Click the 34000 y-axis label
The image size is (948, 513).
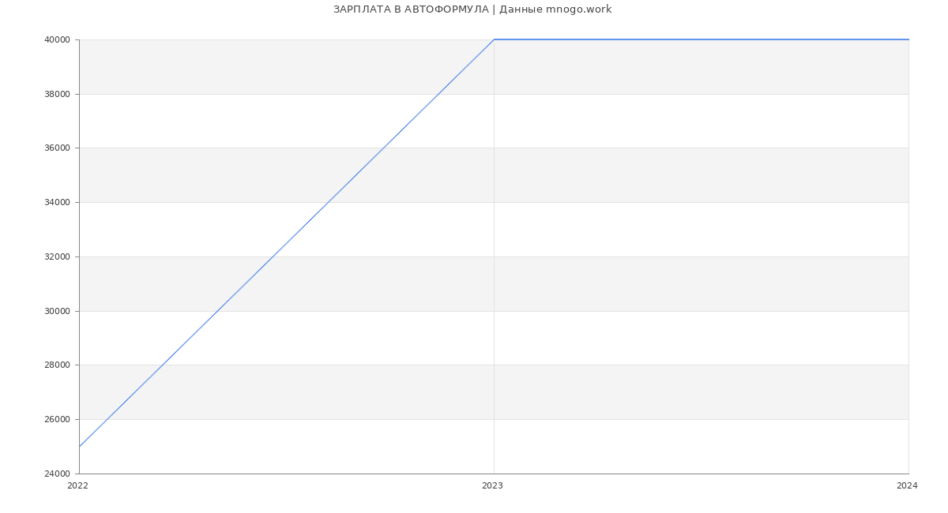(x=58, y=203)
